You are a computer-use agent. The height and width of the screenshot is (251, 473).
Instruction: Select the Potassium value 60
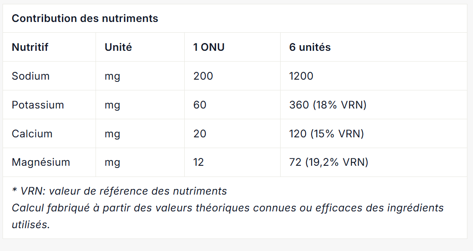click(x=200, y=105)
